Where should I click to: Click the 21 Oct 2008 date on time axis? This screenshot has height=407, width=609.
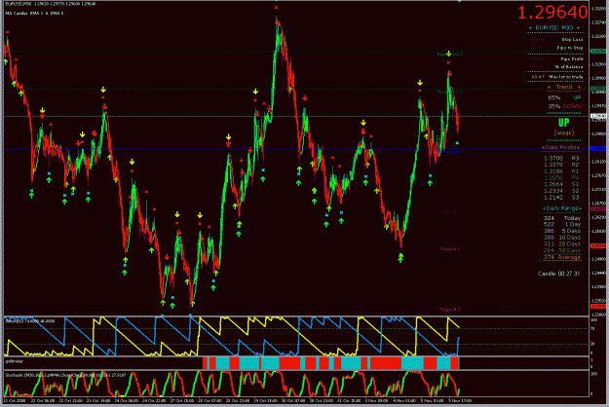click(15, 400)
